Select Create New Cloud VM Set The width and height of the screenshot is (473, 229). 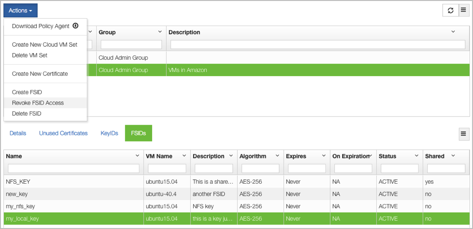click(45, 44)
